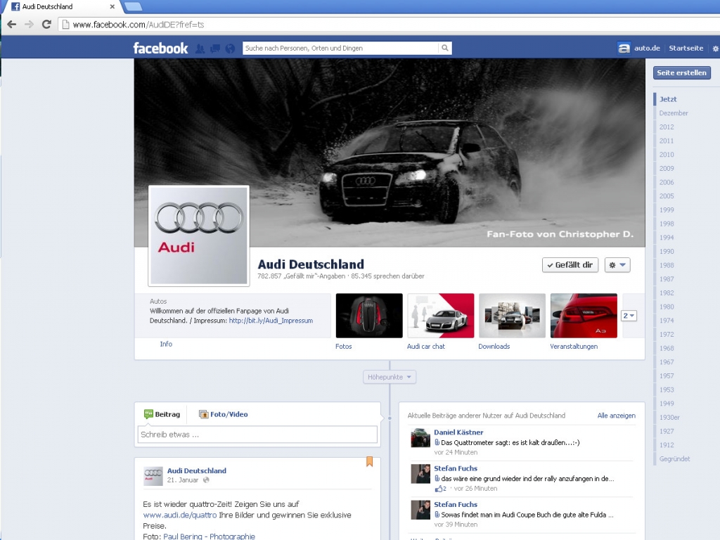
Task: Jump to 2012 on the timeline
Action: pos(667,127)
